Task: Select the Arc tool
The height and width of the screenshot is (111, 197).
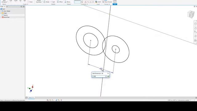Action: (20, 1)
